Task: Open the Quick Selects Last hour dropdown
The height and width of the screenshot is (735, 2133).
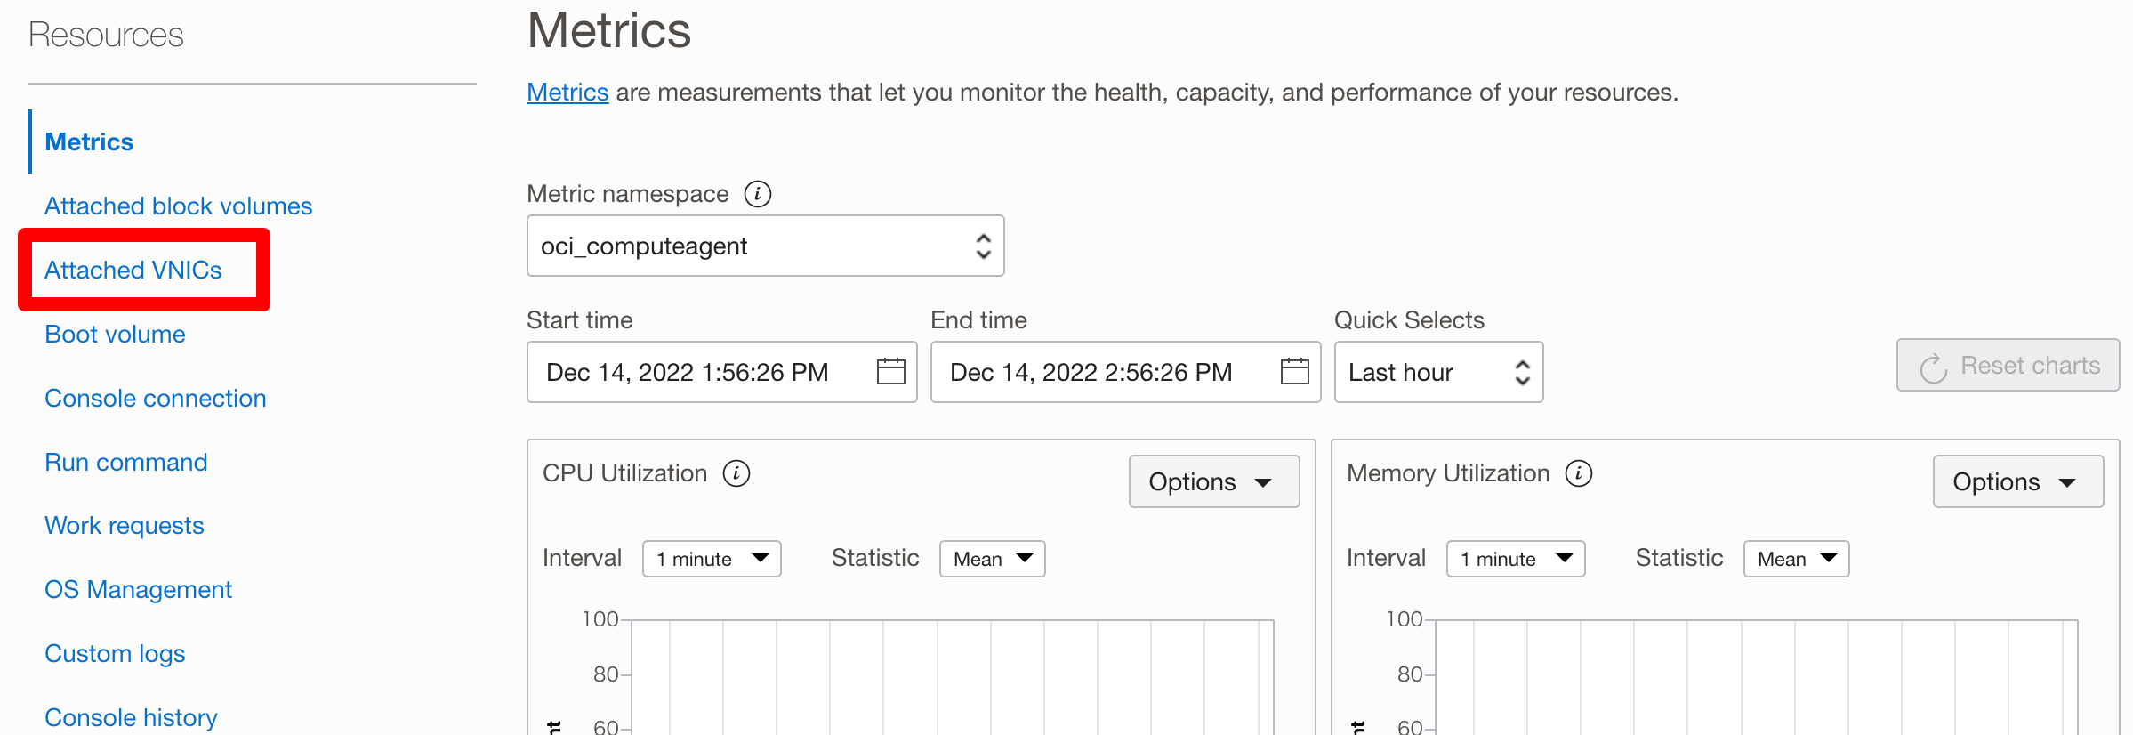Action: (x=1438, y=372)
